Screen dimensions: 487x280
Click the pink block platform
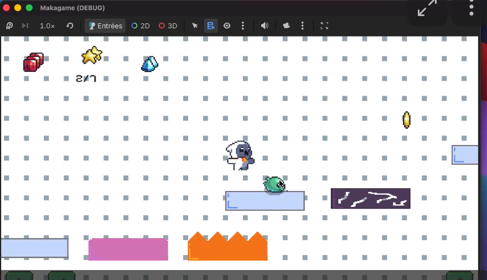128,249
